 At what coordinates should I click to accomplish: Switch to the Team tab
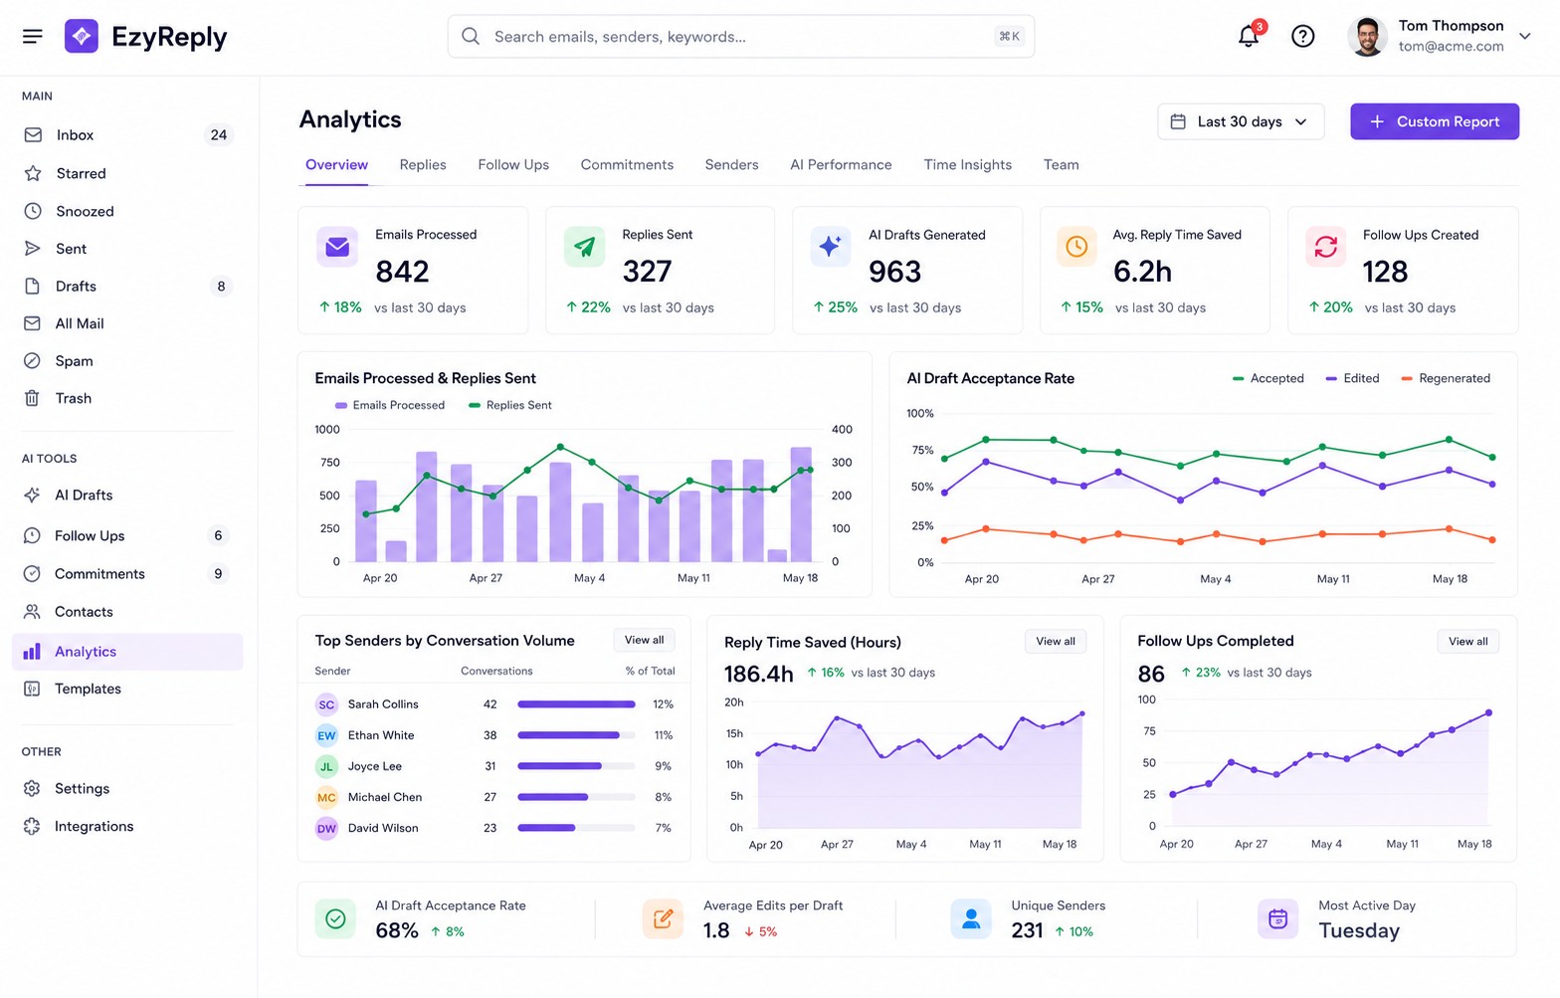pos(1061,165)
